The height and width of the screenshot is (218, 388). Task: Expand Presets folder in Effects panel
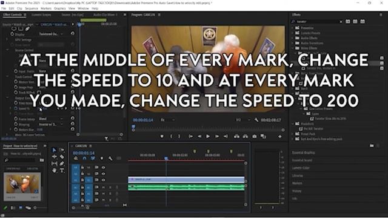(292, 28)
